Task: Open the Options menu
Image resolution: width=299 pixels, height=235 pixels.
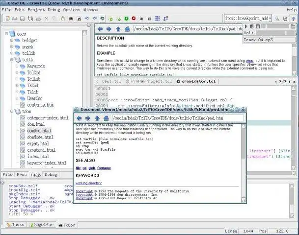Action: click(x=72, y=10)
